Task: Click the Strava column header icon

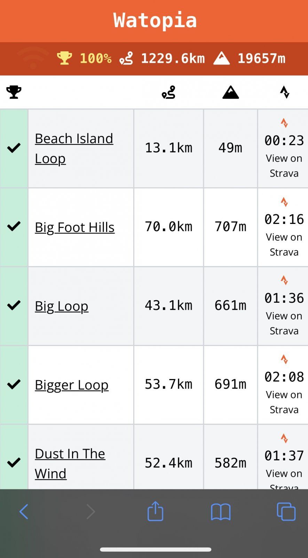Action: [x=285, y=92]
